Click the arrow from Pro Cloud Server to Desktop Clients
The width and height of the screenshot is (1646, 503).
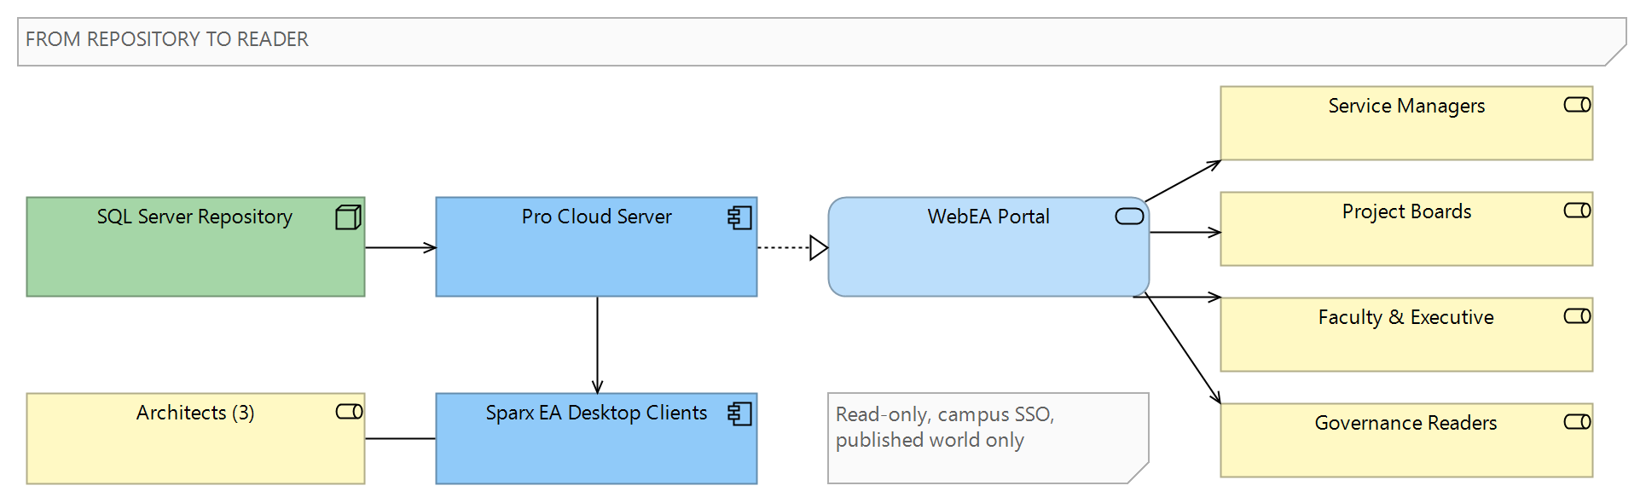tap(597, 345)
